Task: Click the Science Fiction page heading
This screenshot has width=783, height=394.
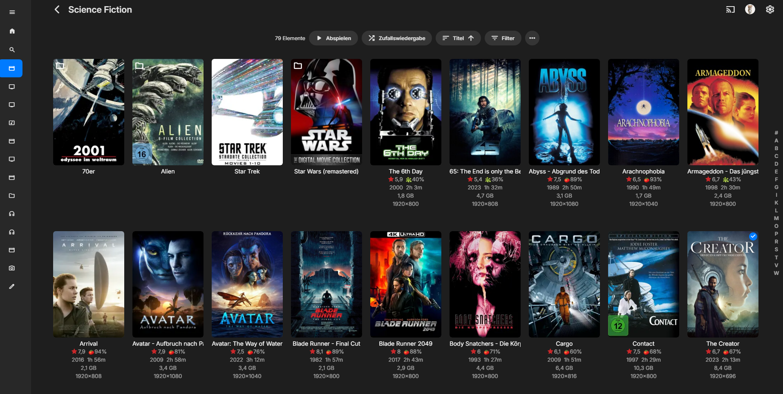Action: point(100,9)
